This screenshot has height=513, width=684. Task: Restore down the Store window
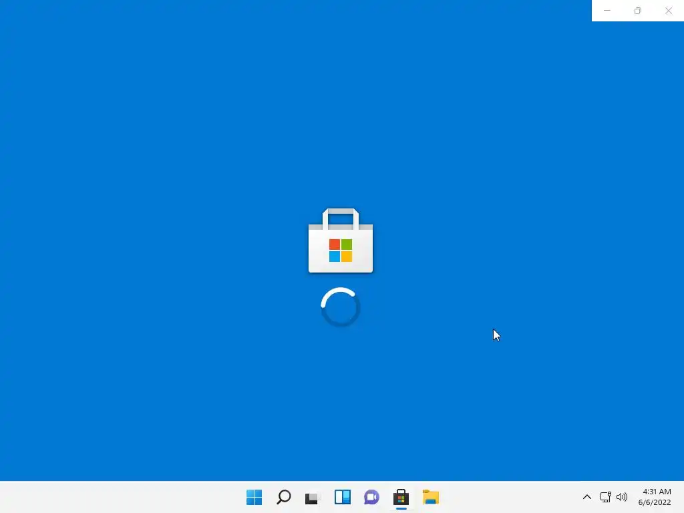(638, 11)
